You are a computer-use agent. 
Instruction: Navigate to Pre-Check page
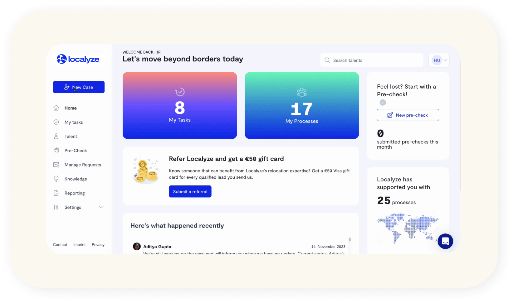76,151
